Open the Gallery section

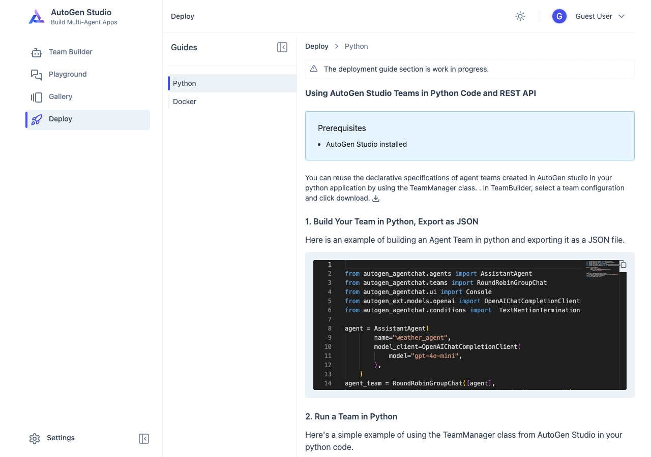pos(87,96)
